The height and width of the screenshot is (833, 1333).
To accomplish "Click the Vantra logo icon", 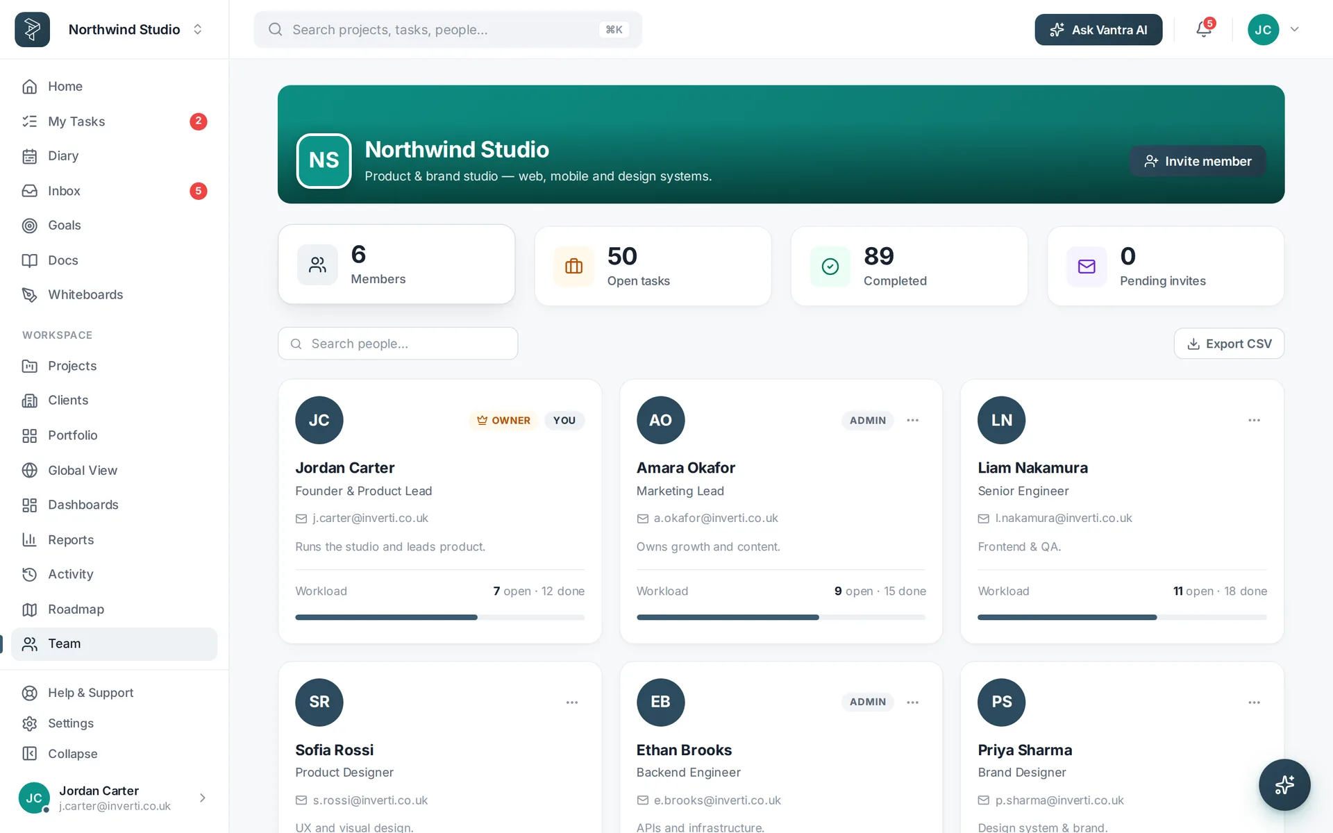I will 32,29.
